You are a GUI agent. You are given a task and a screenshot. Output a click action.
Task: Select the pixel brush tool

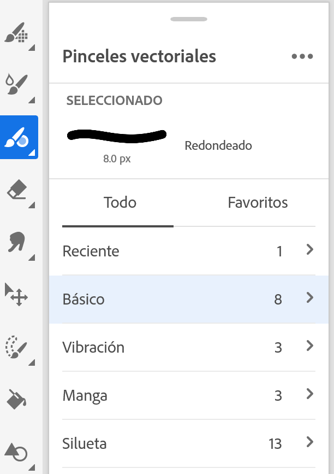[x=17, y=33]
